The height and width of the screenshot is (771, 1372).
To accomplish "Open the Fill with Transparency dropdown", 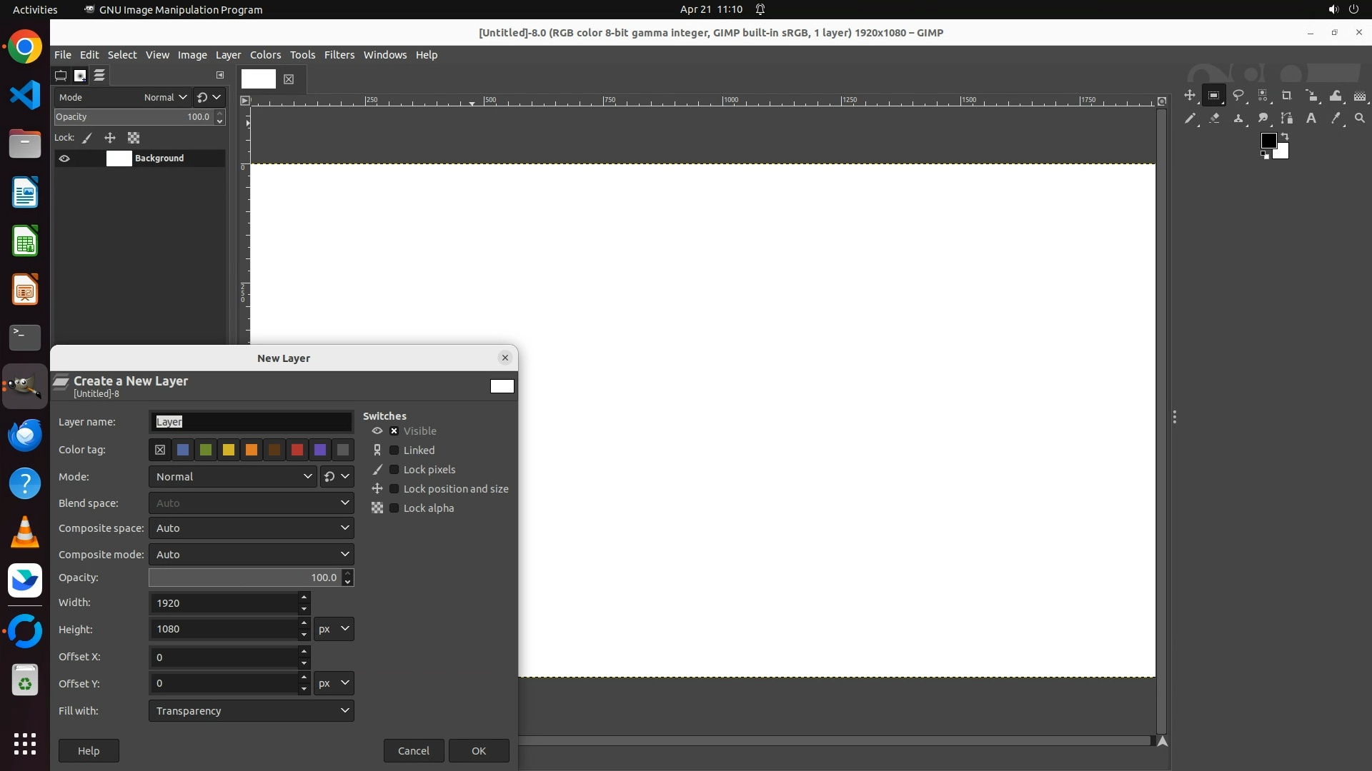I will coord(251,711).
